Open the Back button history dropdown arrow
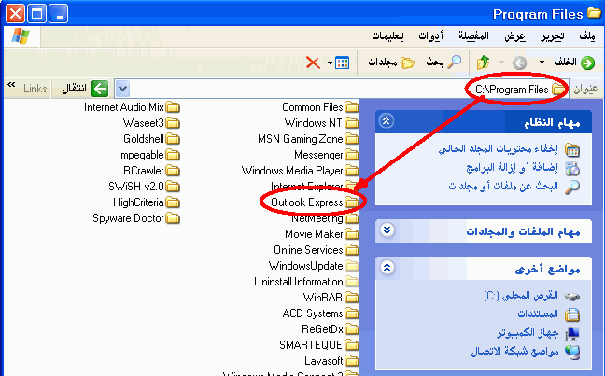This screenshot has height=376, width=605. 542,63
